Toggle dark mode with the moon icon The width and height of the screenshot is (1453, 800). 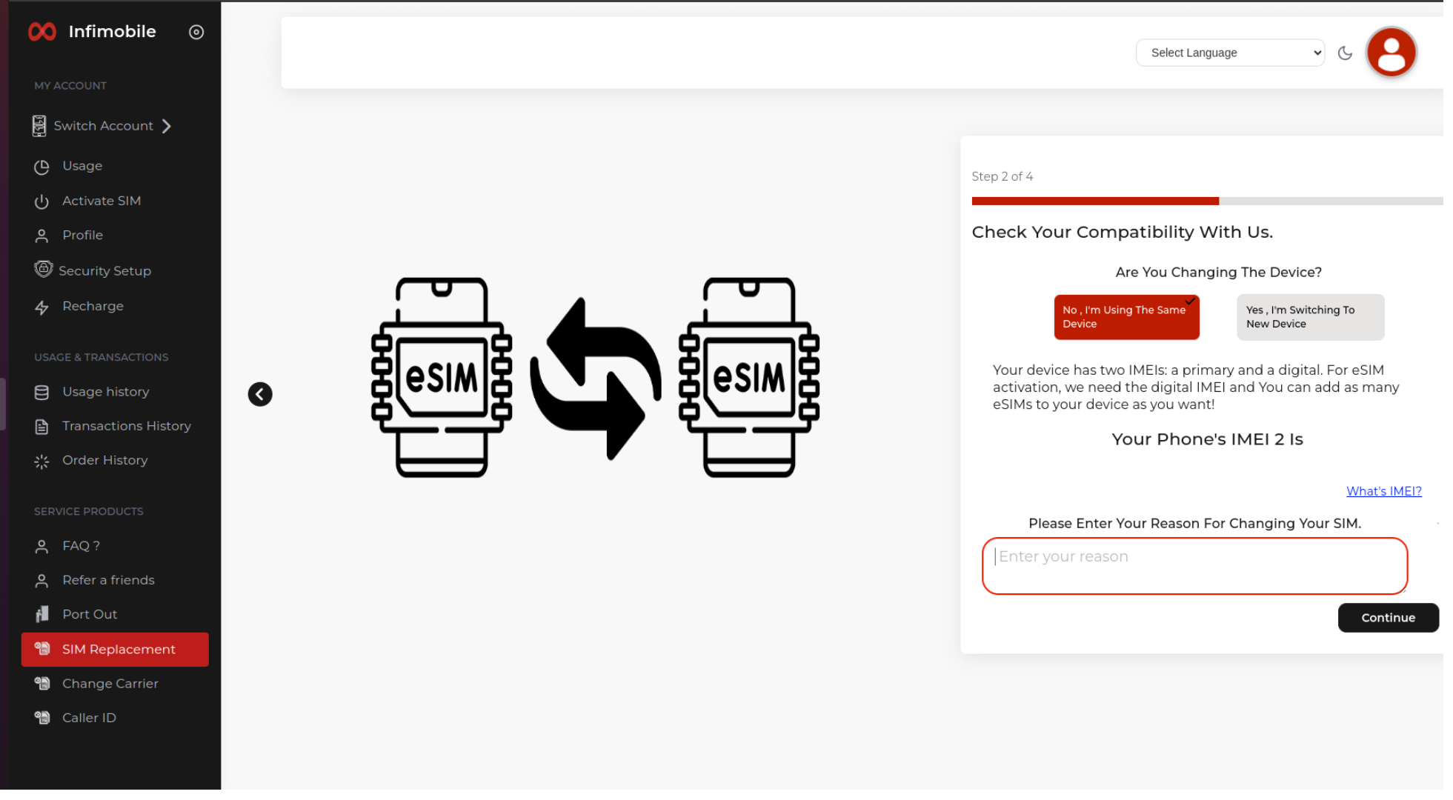tap(1345, 53)
